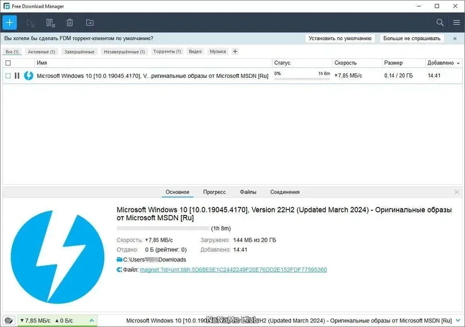Image resolution: width=465 pixels, height=327 pixels.
Task: Open the Файлы details tab
Action: [248, 192]
